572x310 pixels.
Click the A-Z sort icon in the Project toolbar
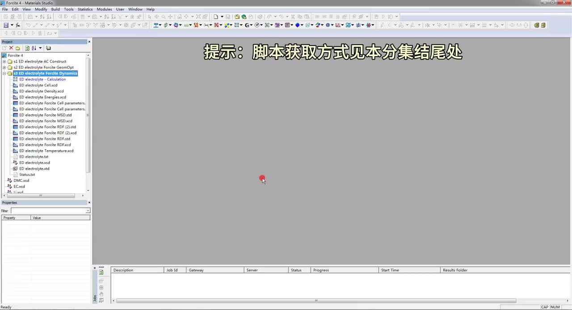(x=34, y=48)
